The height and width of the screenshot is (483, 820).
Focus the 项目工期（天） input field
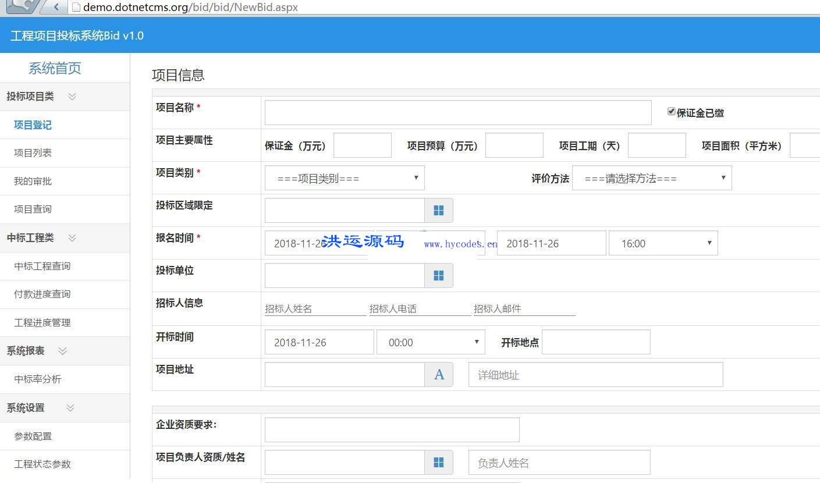656,145
